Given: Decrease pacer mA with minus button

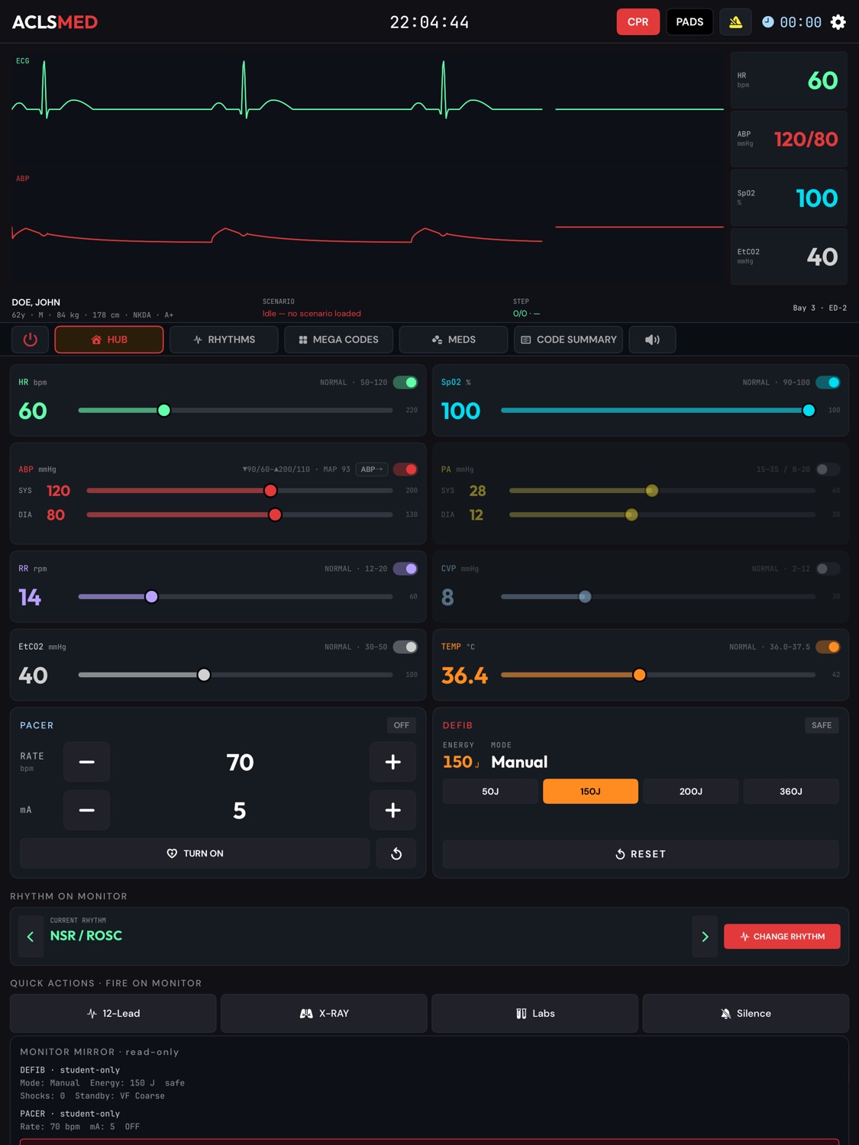Looking at the screenshot, I should click(87, 810).
